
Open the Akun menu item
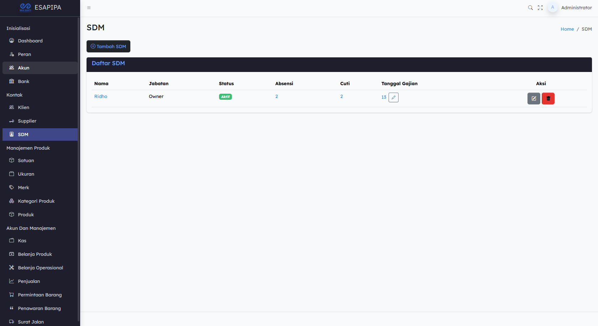coord(40,68)
